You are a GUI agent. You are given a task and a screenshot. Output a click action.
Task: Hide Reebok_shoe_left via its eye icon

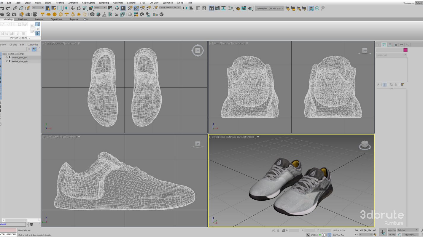7,57
